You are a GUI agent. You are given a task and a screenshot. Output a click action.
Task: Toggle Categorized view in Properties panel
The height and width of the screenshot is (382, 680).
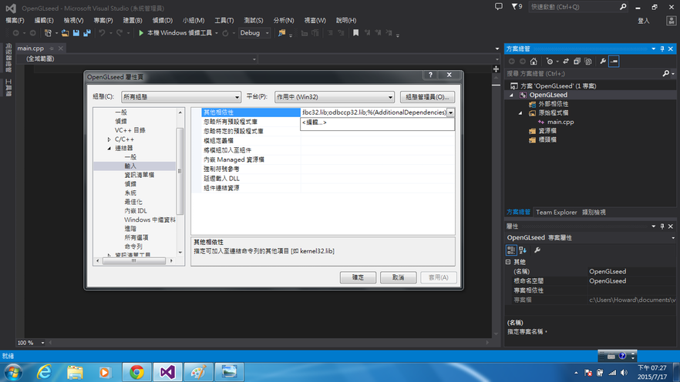tap(511, 250)
